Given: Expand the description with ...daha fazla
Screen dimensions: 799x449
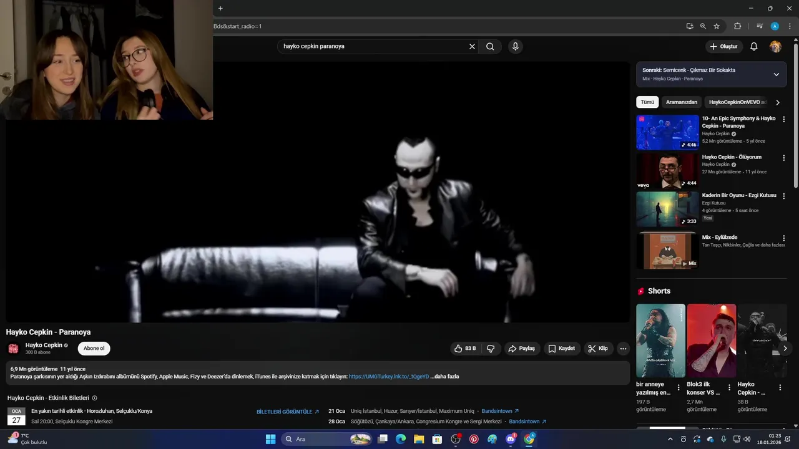Looking at the screenshot, I should tap(444, 377).
